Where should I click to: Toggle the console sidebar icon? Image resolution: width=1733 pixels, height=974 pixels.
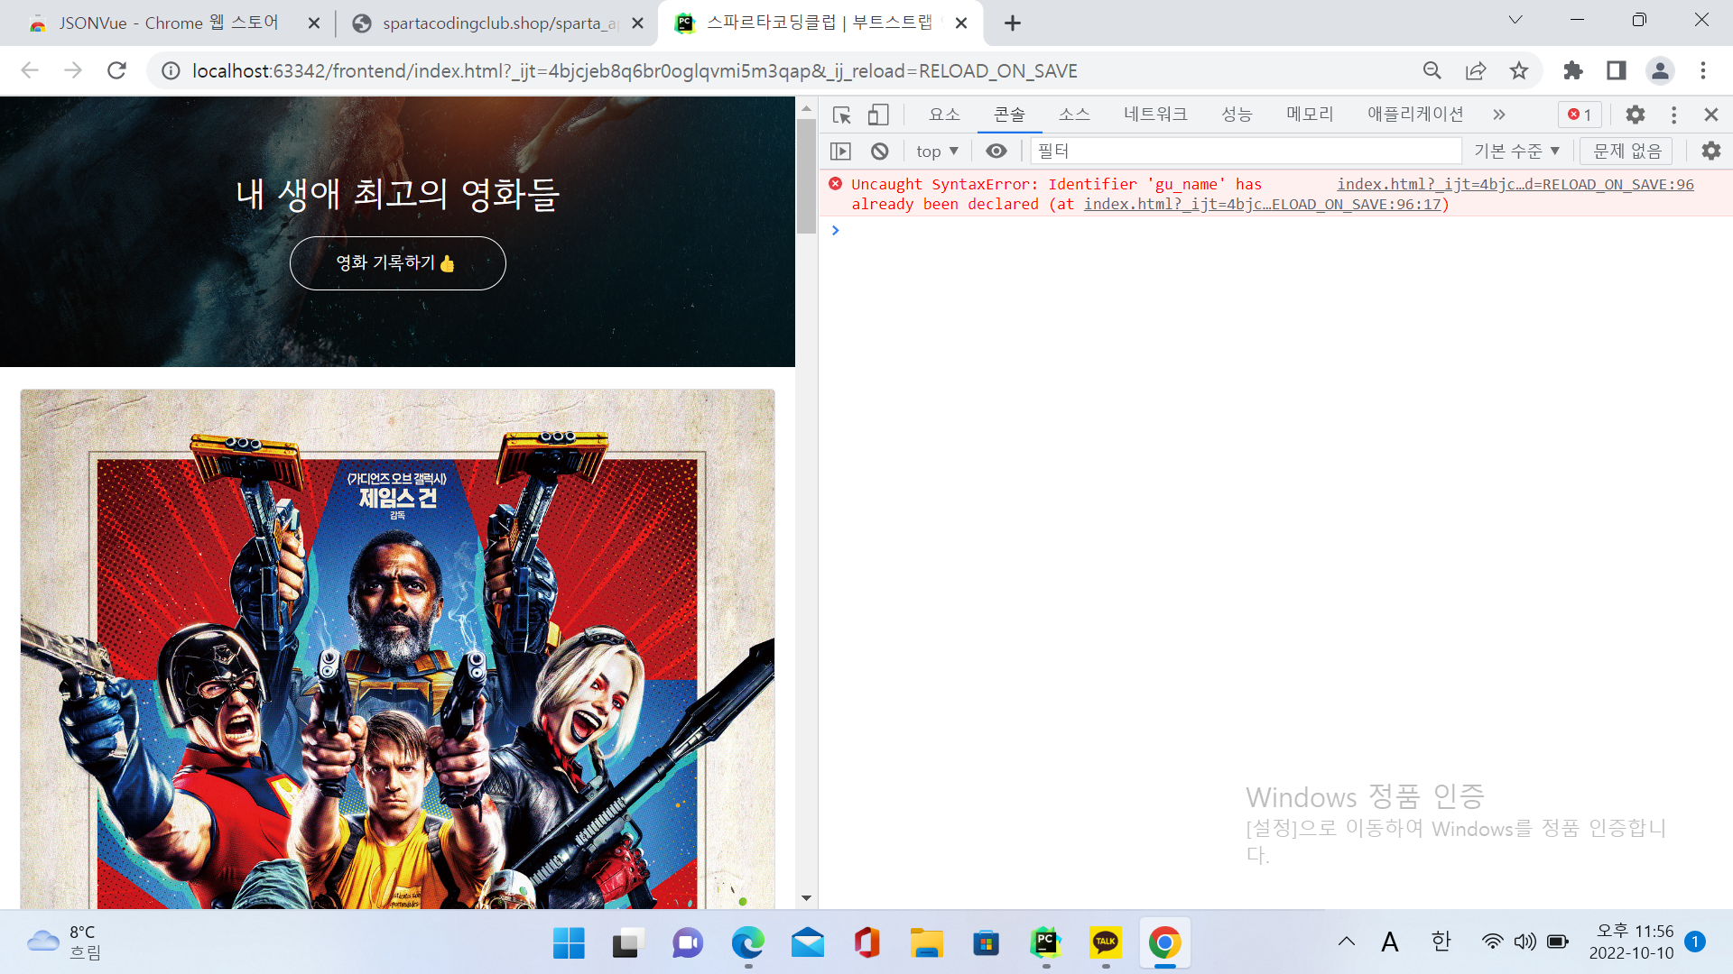(x=840, y=152)
